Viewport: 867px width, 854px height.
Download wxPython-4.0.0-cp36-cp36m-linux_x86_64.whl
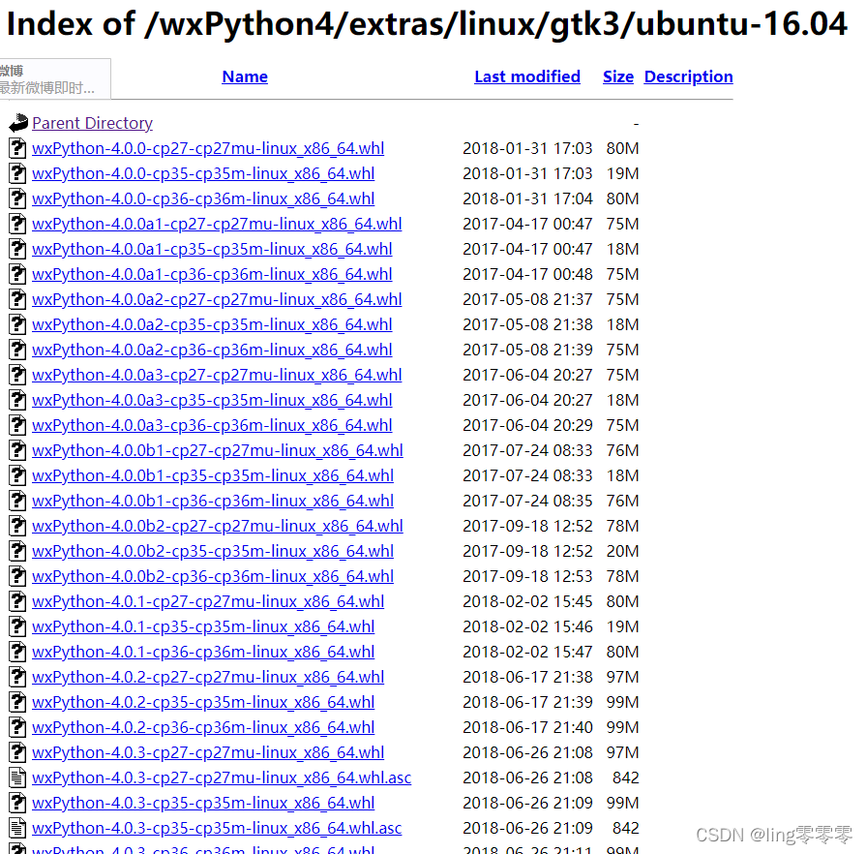[x=203, y=198]
